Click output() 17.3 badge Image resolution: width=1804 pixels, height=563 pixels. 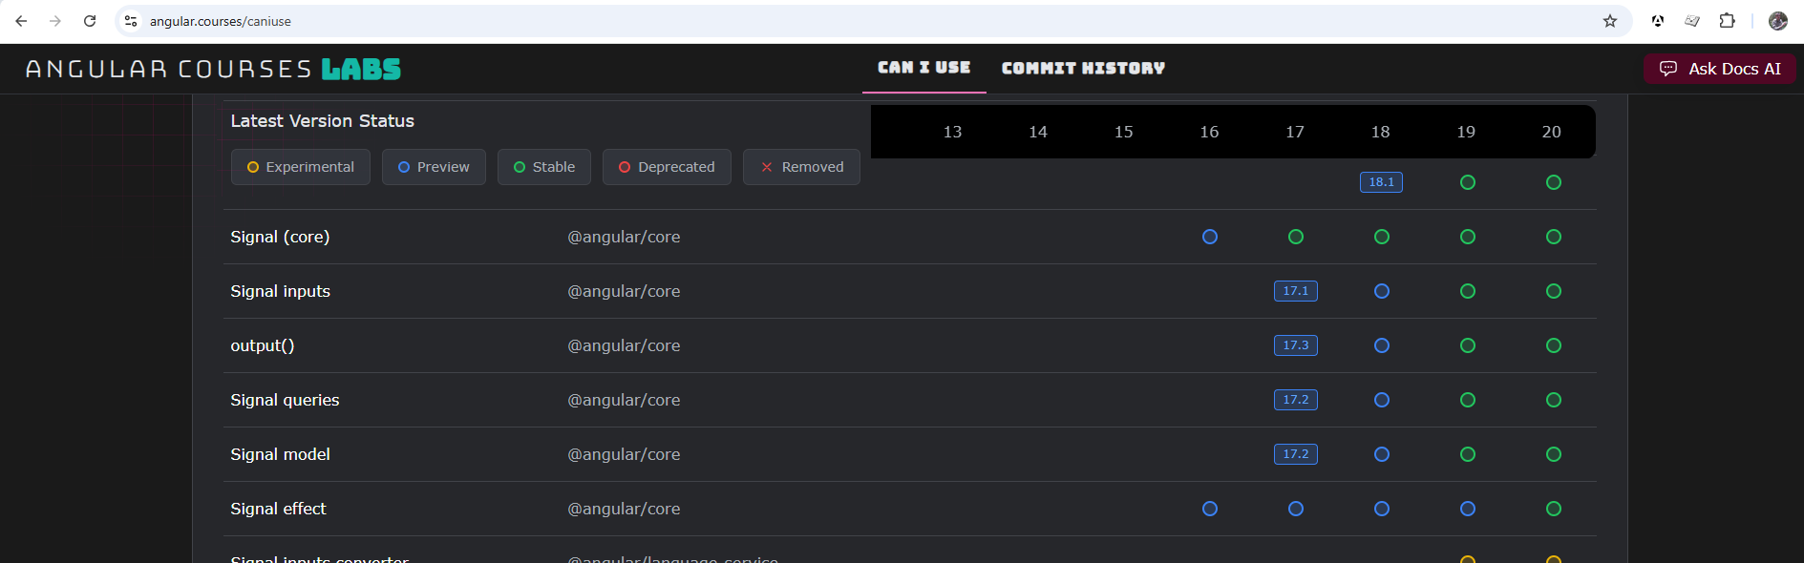click(x=1296, y=345)
